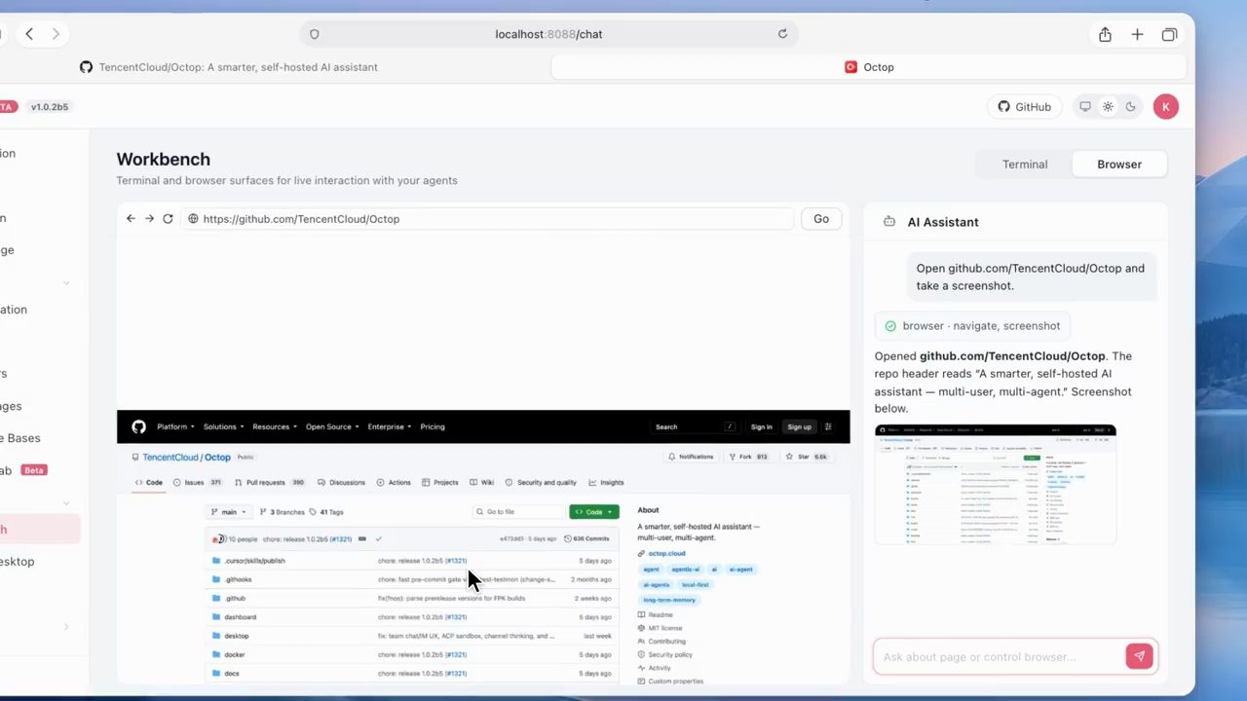1247x701 pixels.
Task: Focus the Ask about page input
Action: [x=999, y=656]
